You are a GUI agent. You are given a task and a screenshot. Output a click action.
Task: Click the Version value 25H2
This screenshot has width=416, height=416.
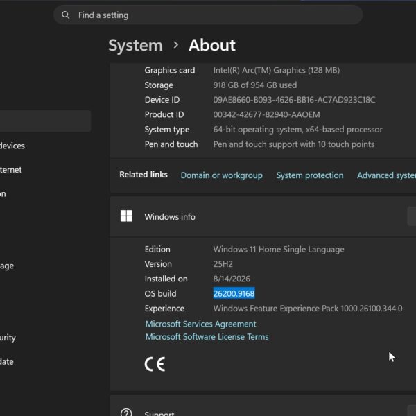click(x=223, y=264)
